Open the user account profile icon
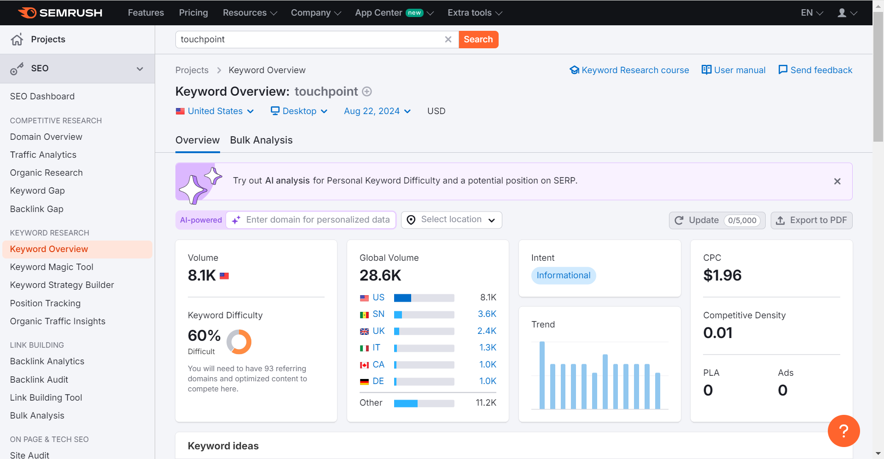 842,13
